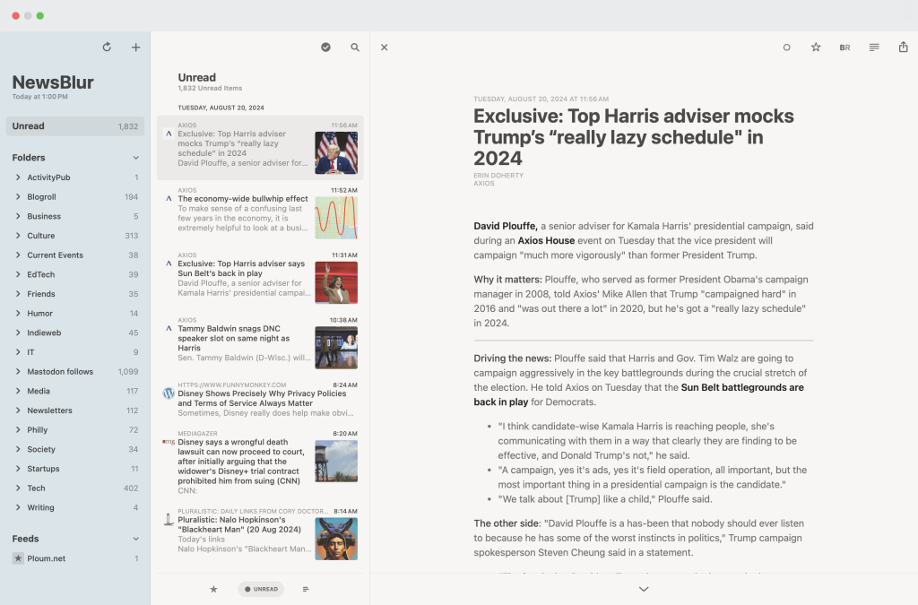The image size is (918, 605).
Task: Open the Media folder
Action: click(75, 391)
